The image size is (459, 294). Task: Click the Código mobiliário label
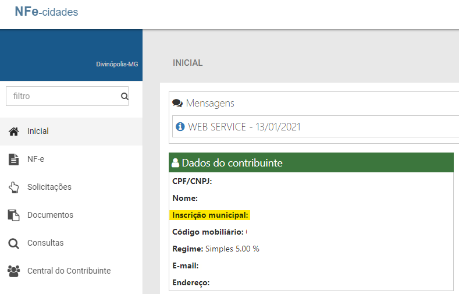pyautogui.click(x=208, y=232)
